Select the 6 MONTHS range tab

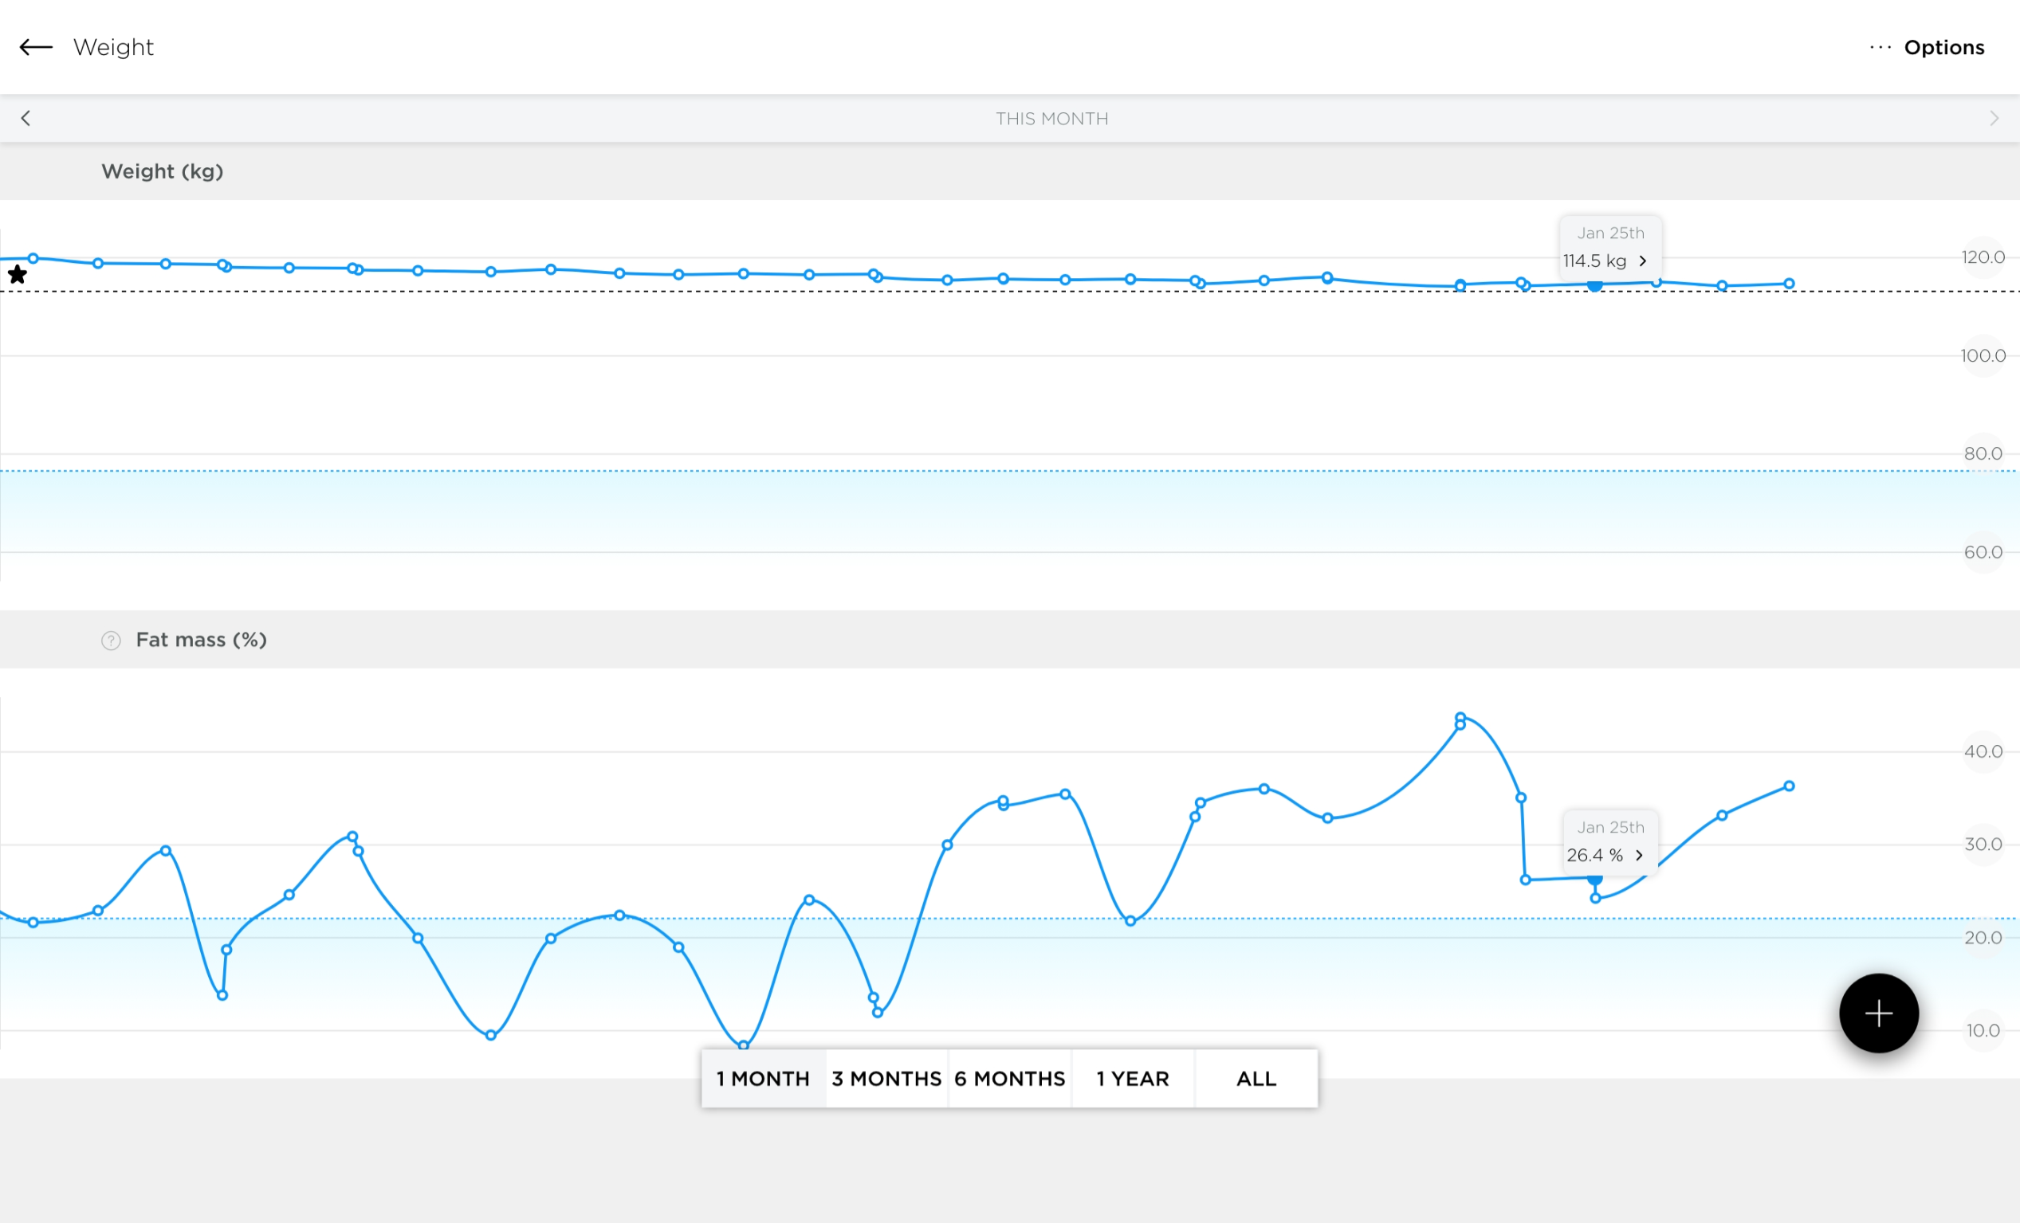pyautogui.click(x=1010, y=1079)
